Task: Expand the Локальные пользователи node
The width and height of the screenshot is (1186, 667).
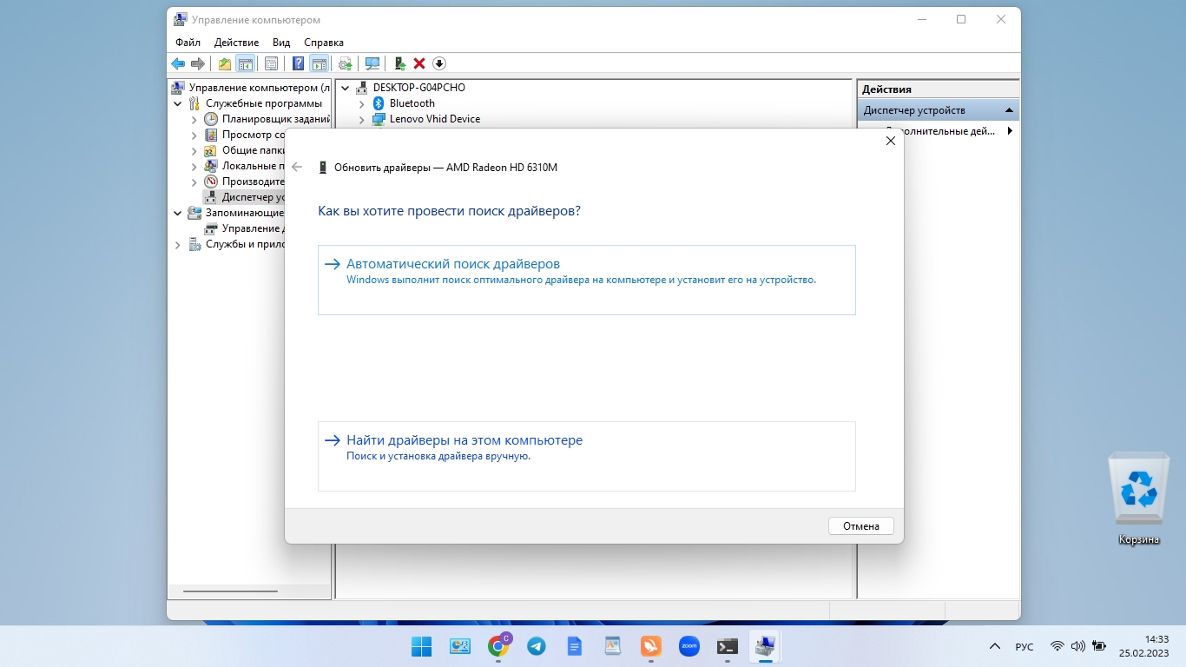Action: 194,166
